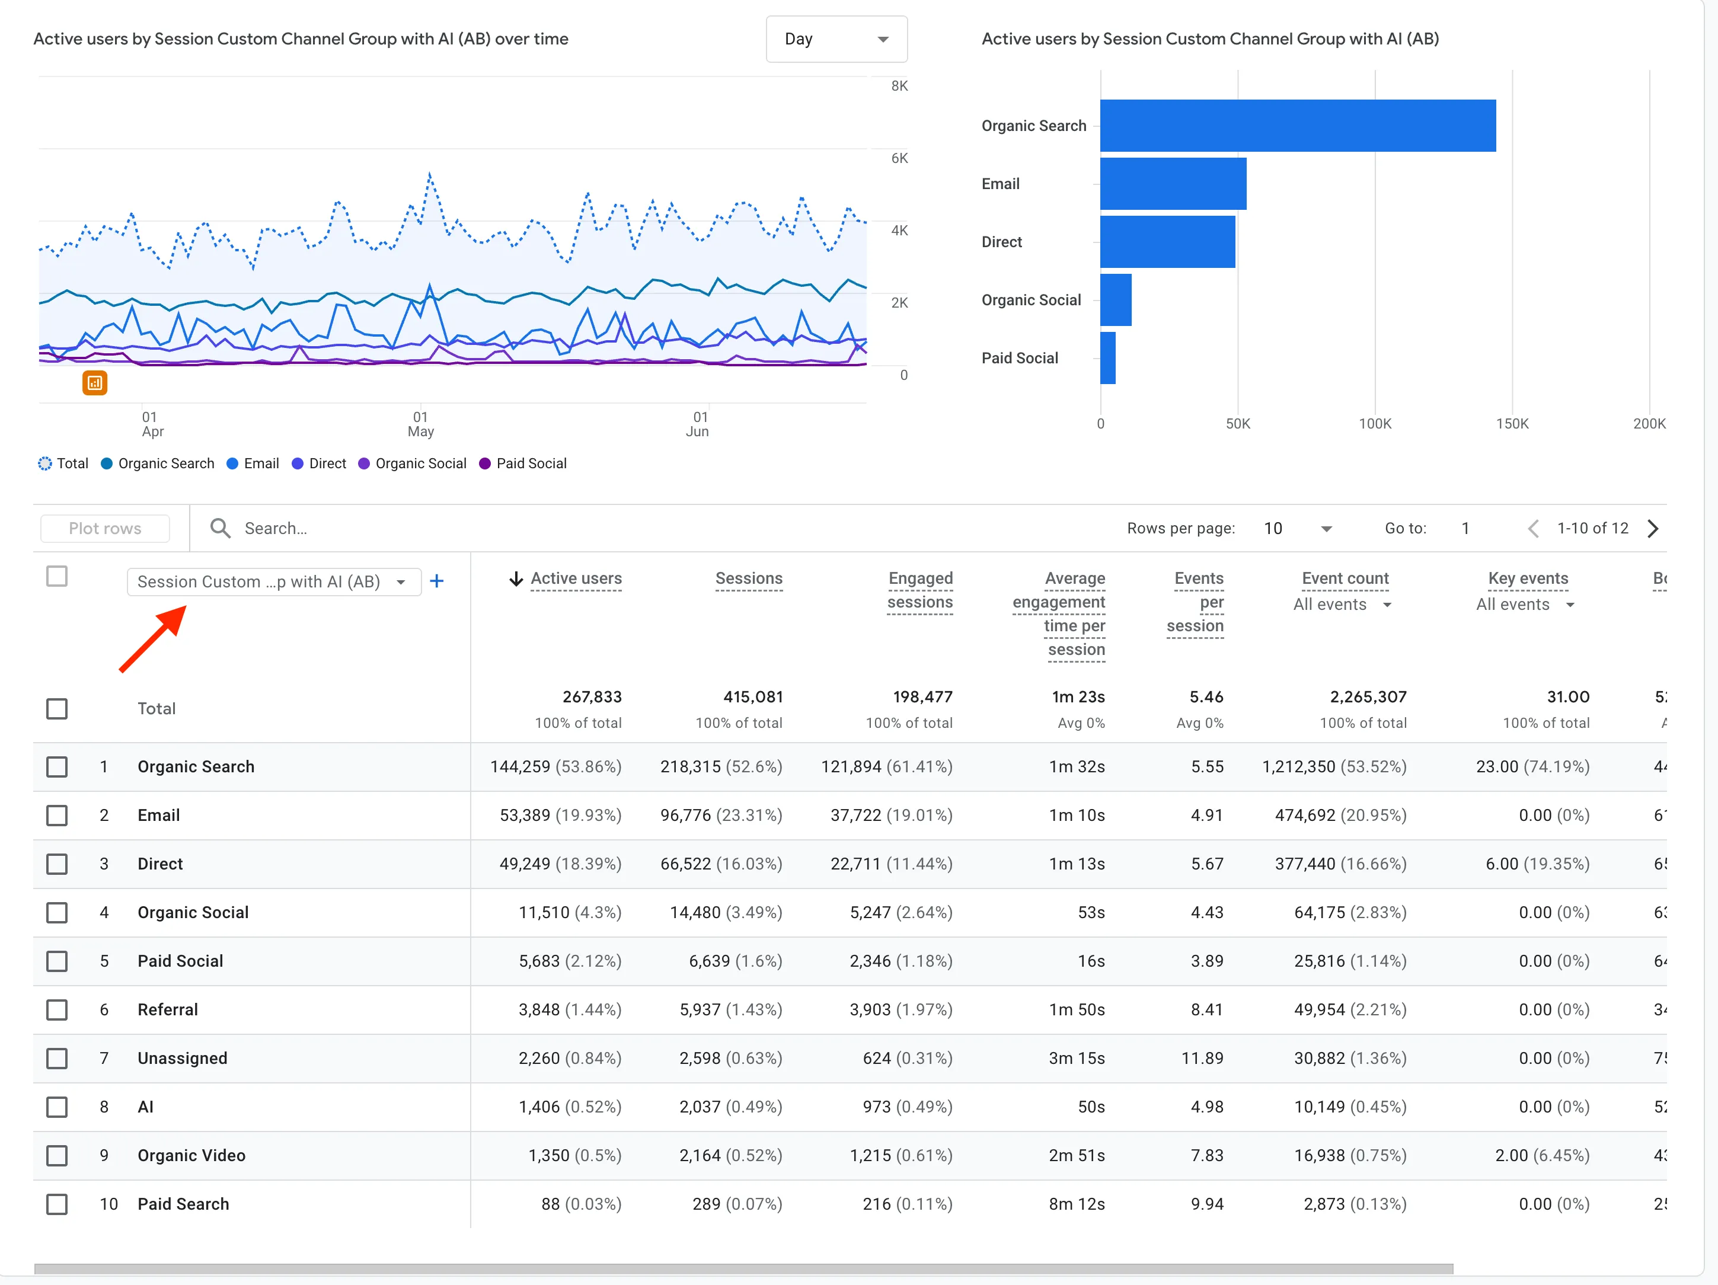
Task: Go to next page of table rows
Action: [x=1653, y=528]
